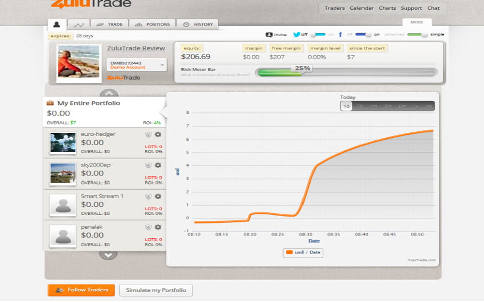Screen dimensions: 484x302
Task: Switch to the HISTORY tab
Action: coord(198,24)
